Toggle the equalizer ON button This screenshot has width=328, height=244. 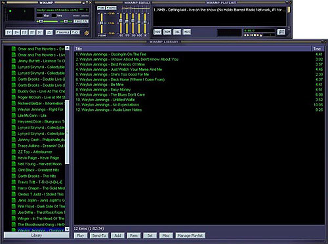101,8
